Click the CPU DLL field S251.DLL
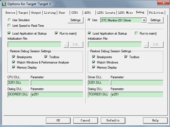170x127 pixels. pos(19,83)
